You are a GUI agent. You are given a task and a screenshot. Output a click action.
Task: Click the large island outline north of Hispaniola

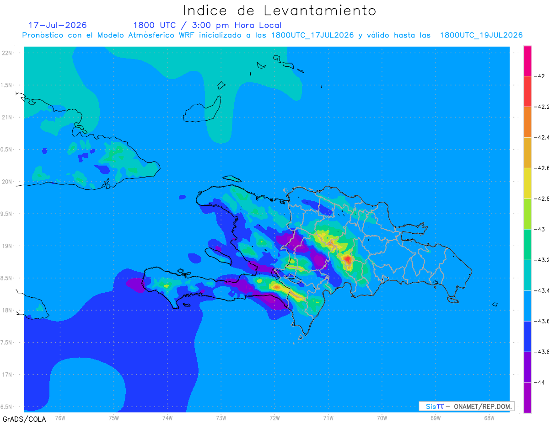(x=203, y=109)
